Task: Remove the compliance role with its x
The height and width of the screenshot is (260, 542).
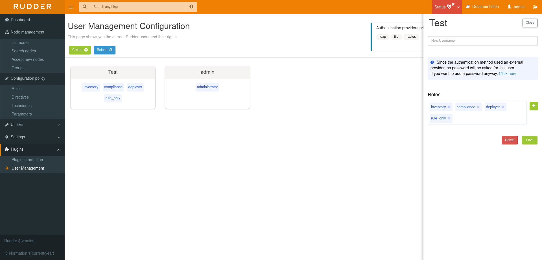Action: tap(478, 107)
